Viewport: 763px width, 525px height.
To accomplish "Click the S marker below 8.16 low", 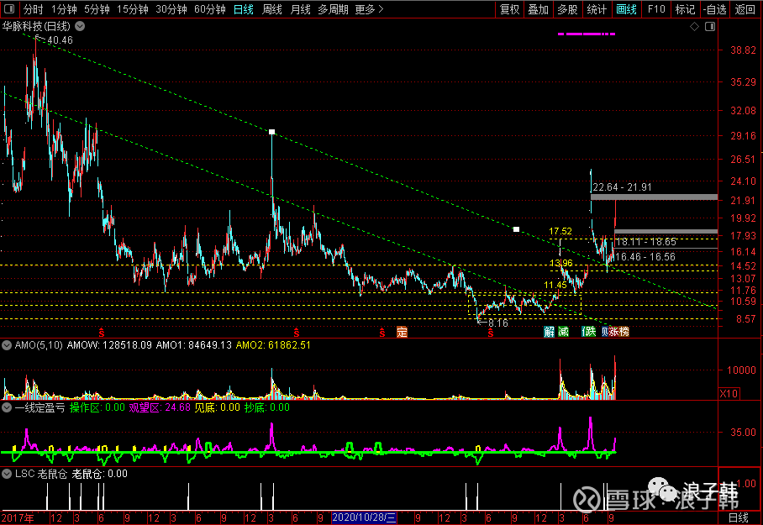I will (491, 333).
